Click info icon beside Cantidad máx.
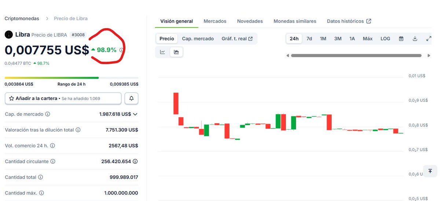This screenshot has height=201, width=440. [x=42, y=193]
